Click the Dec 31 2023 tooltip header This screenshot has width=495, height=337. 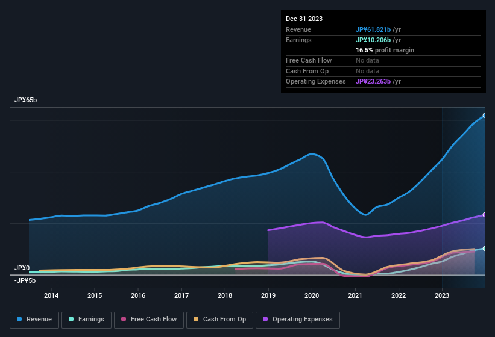[304, 19]
